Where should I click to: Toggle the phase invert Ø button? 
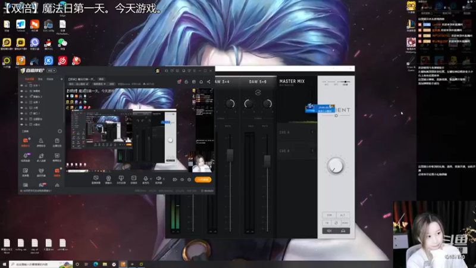(x=336, y=223)
